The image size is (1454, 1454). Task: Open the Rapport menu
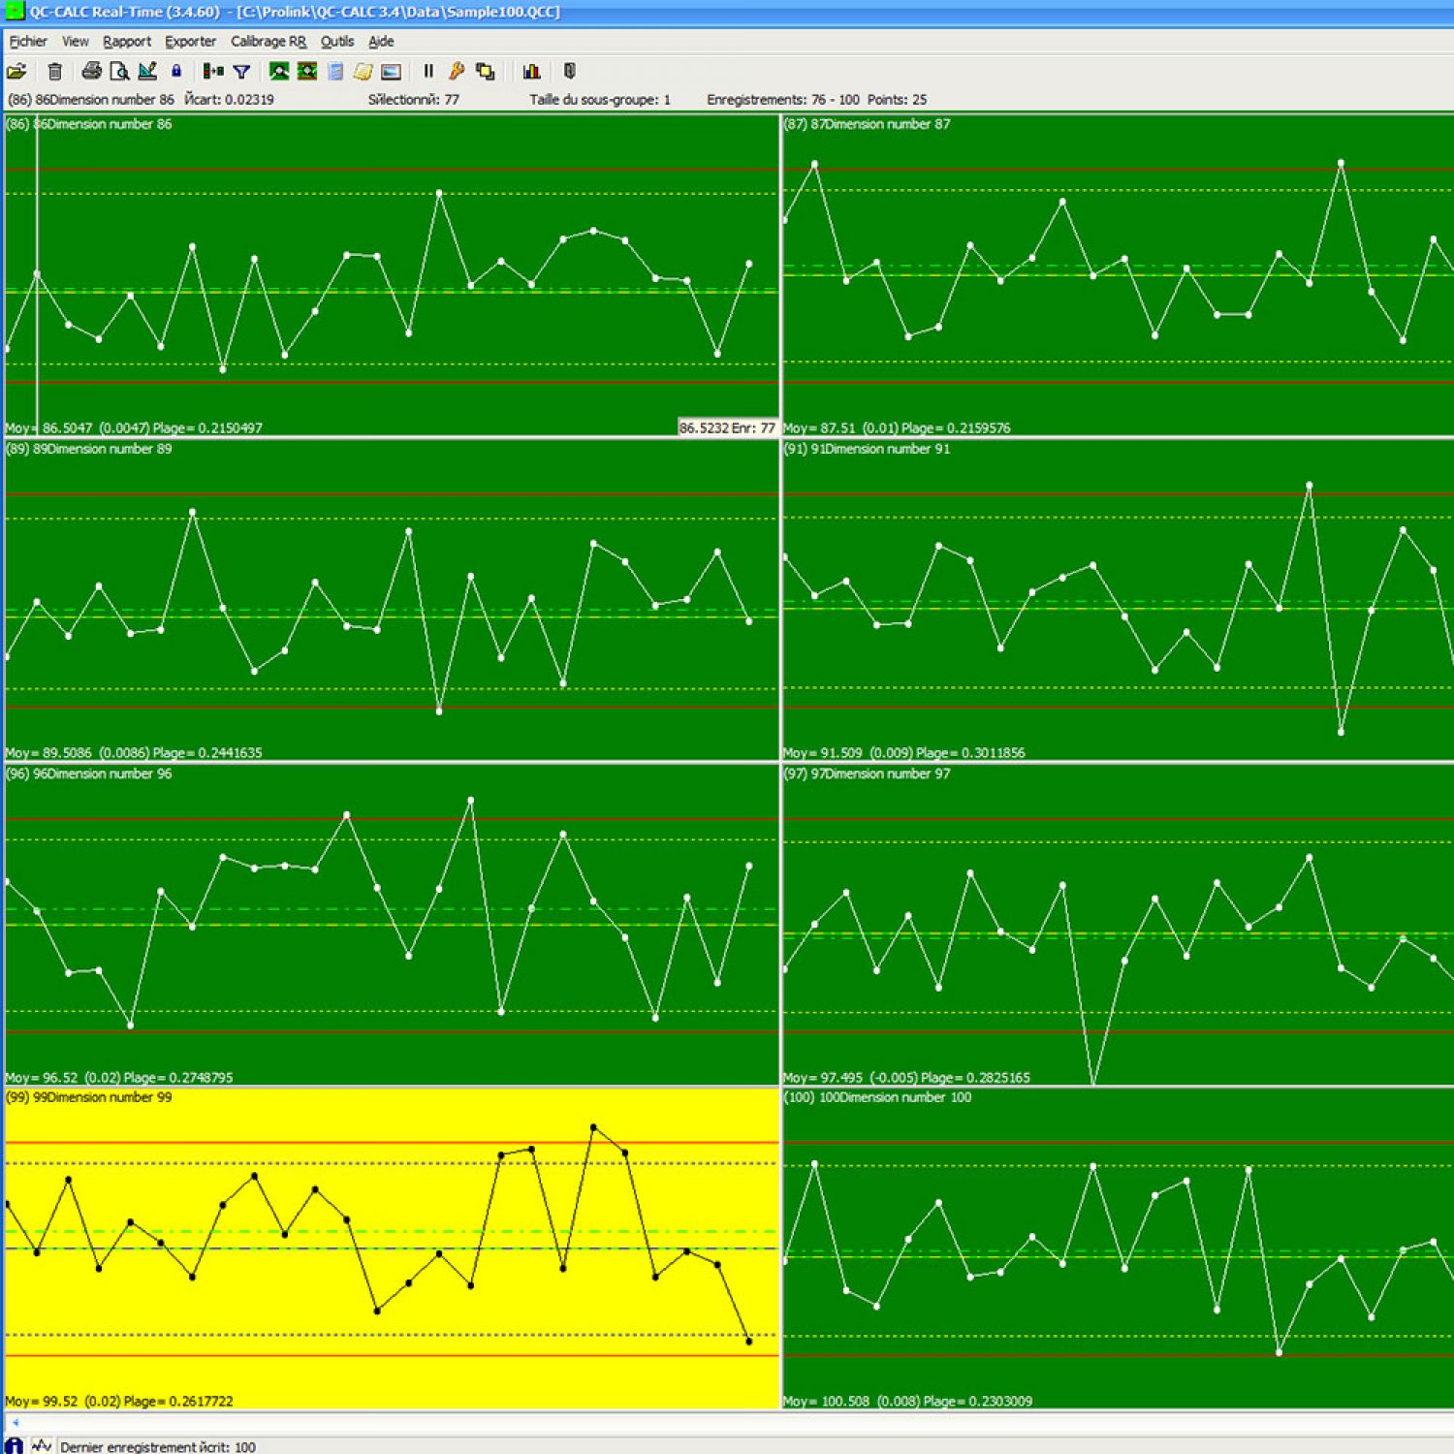[127, 41]
